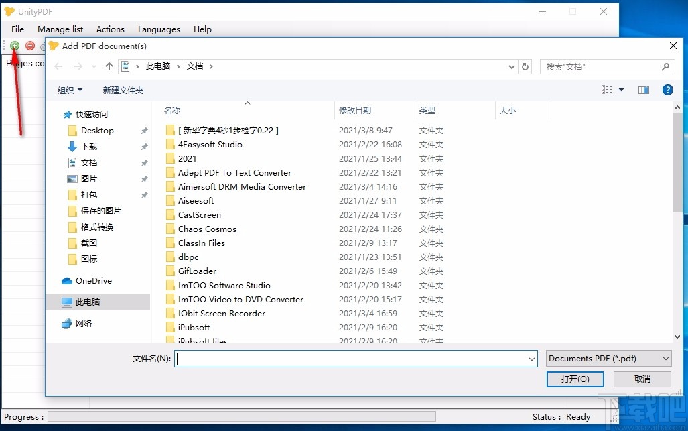The width and height of the screenshot is (688, 431).
Task: Open the Actions menu
Action: (110, 29)
